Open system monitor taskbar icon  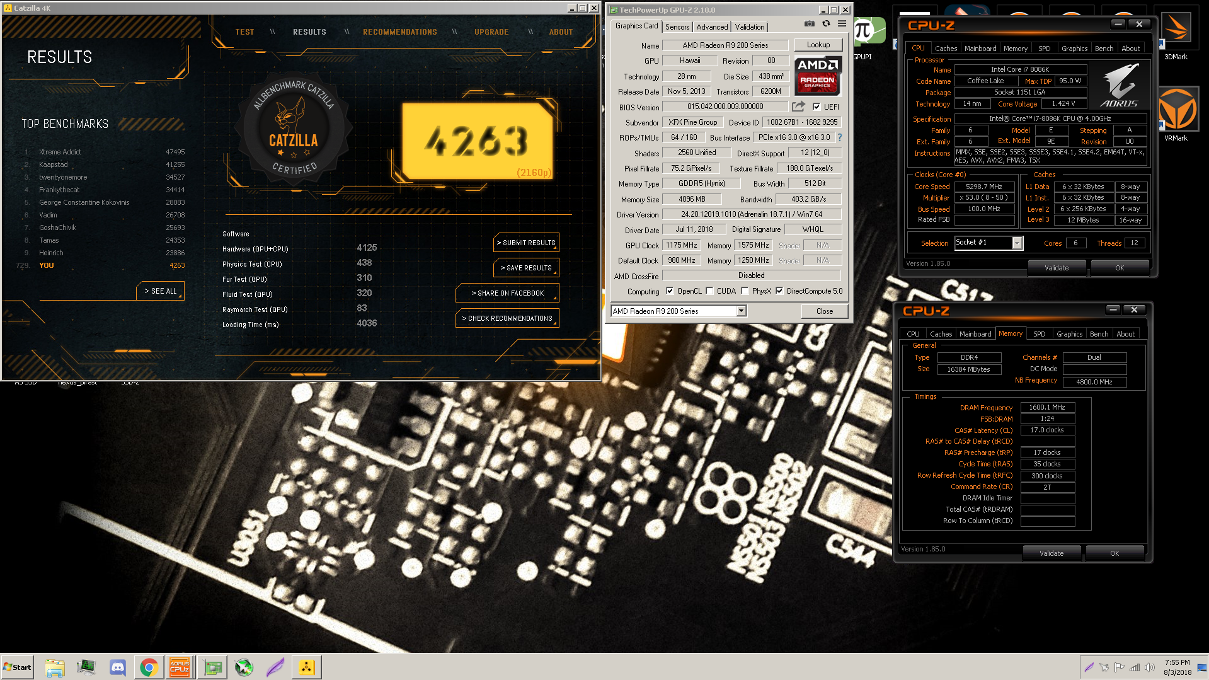tap(86, 667)
